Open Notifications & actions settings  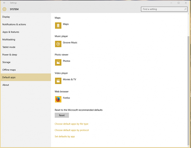[26, 24]
